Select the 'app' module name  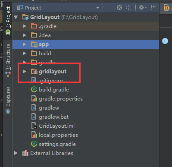44,44
